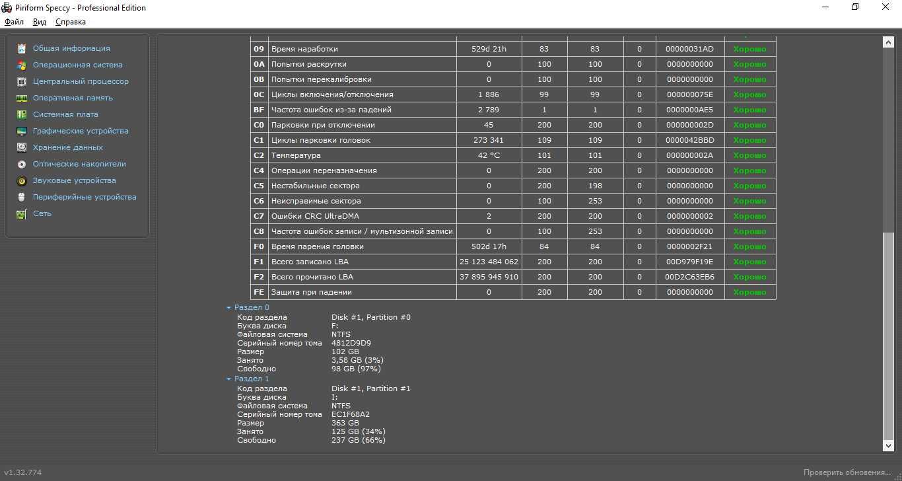This screenshot has width=902, height=481.
Task: Click the Центральный процессор CPU icon
Action: 22,81
